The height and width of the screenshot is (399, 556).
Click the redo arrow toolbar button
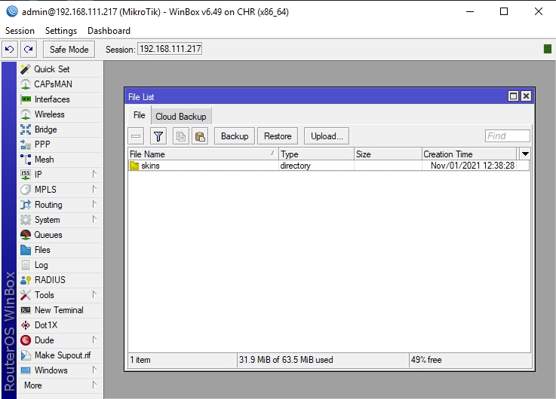(x=29, y=49)
